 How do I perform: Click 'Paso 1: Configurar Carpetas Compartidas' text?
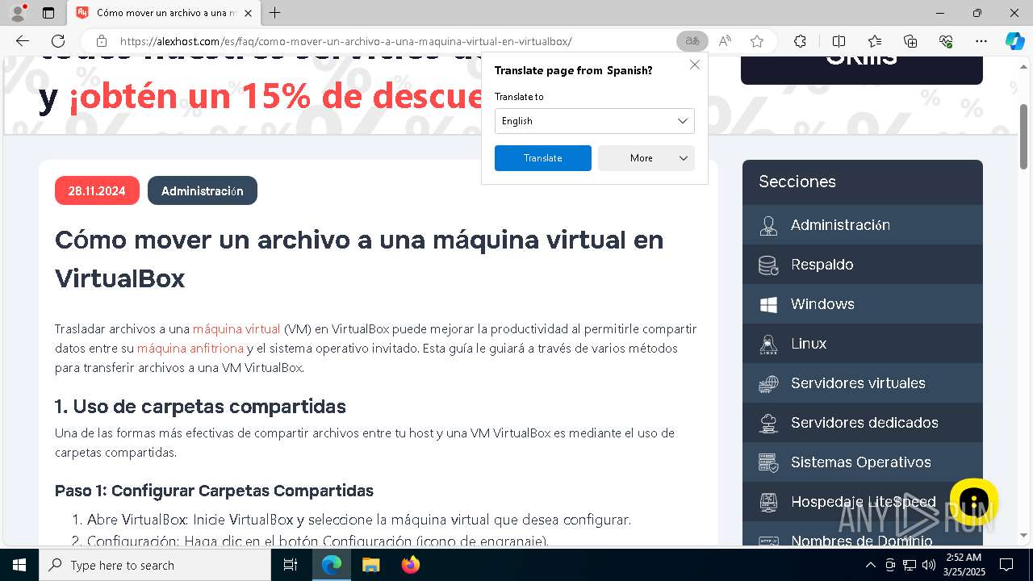[214, 491]
